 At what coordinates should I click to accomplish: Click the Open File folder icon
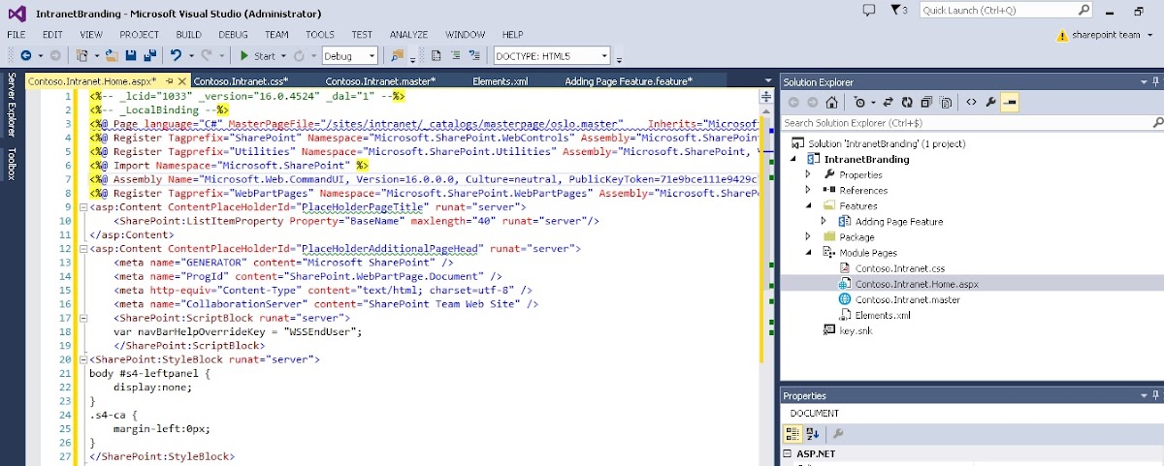113,55
